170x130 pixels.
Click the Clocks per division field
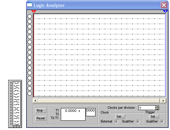point(147,108)
